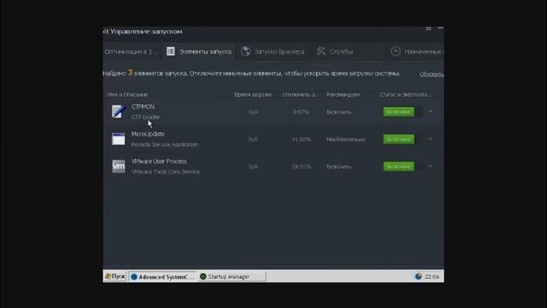Select the CTFMON pen-and-notepad icon

(118, 112)
